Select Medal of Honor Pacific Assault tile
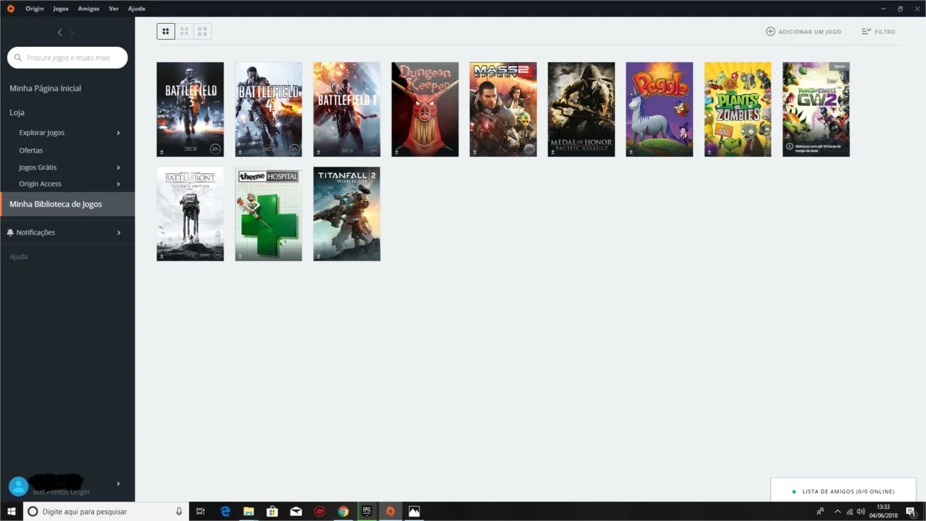The height and width of the screenshot is (521, 926). 581,109
